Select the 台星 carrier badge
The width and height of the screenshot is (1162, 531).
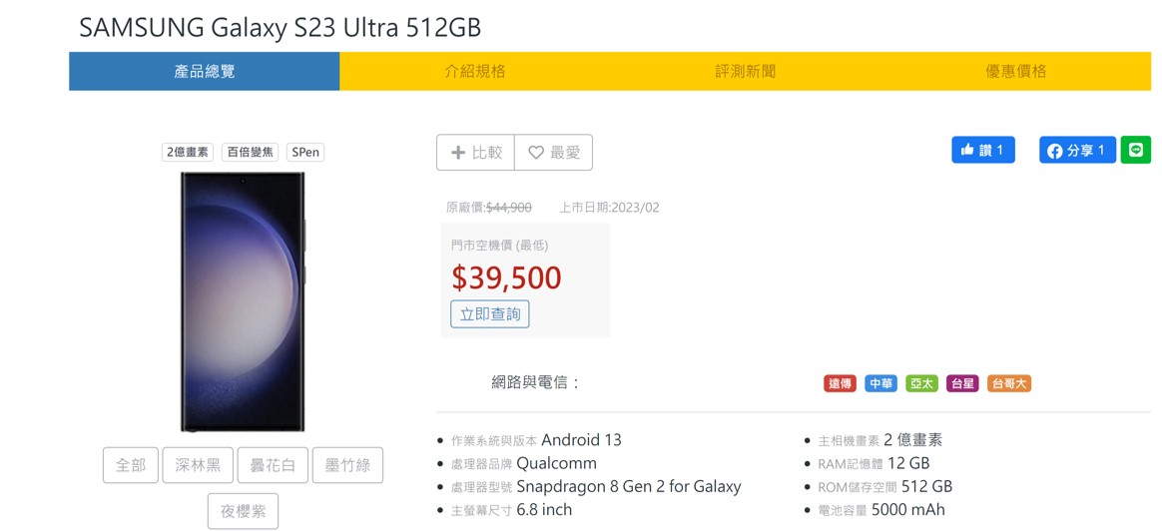(962, 383)
